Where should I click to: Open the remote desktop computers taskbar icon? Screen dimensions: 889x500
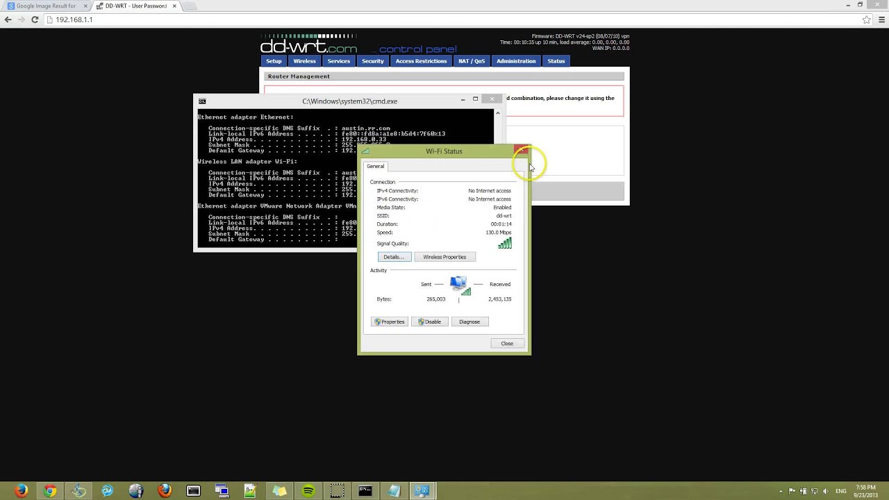pyautogui.click(x=222, y=491)
